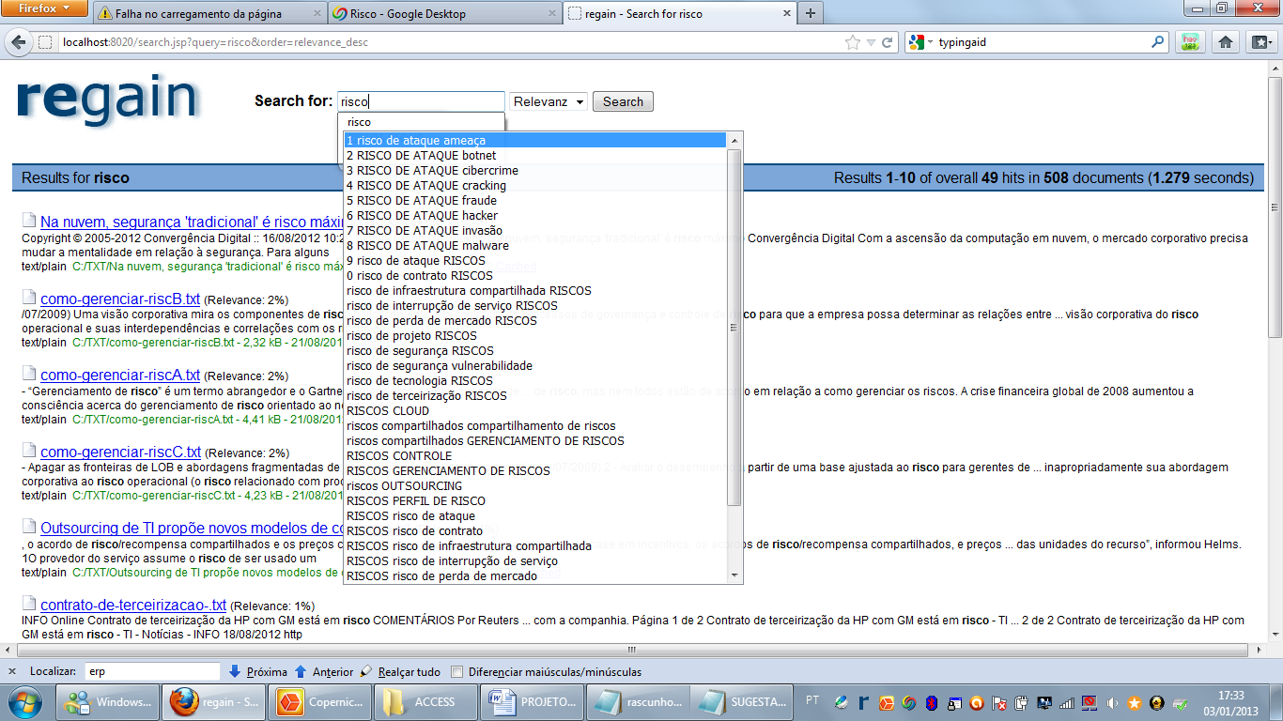Screen dimensions: 1283x721
Task: Go to the Firefox home page icon
Action: point(1225,42)
